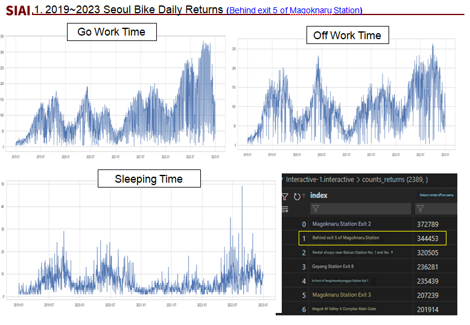470x325 pixels.
Task: Click the Go Work Time chart label
Action: pos(112,32)
